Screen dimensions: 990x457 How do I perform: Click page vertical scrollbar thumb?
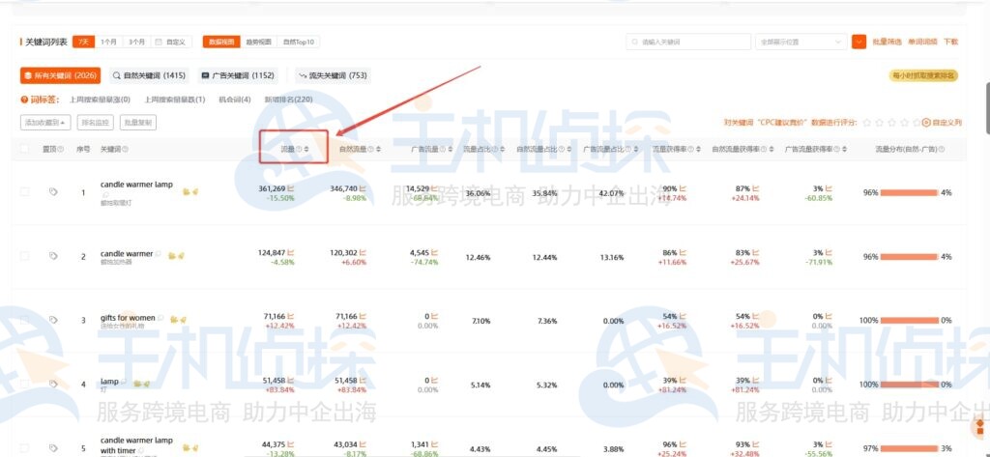coord(986,107)
